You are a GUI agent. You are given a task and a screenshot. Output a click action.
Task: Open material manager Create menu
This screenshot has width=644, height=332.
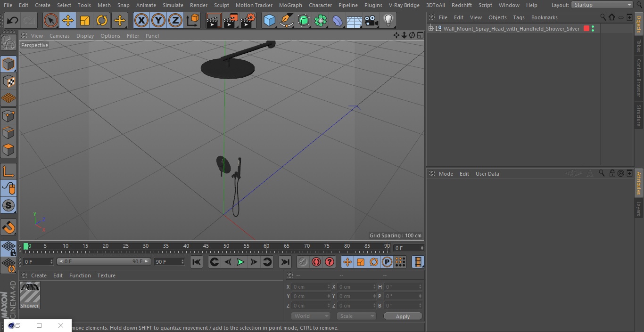coord(39,275)
